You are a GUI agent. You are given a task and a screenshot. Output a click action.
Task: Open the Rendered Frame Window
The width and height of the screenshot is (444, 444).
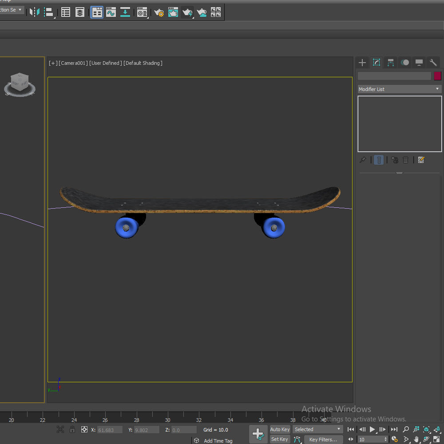tap(173, 12)
